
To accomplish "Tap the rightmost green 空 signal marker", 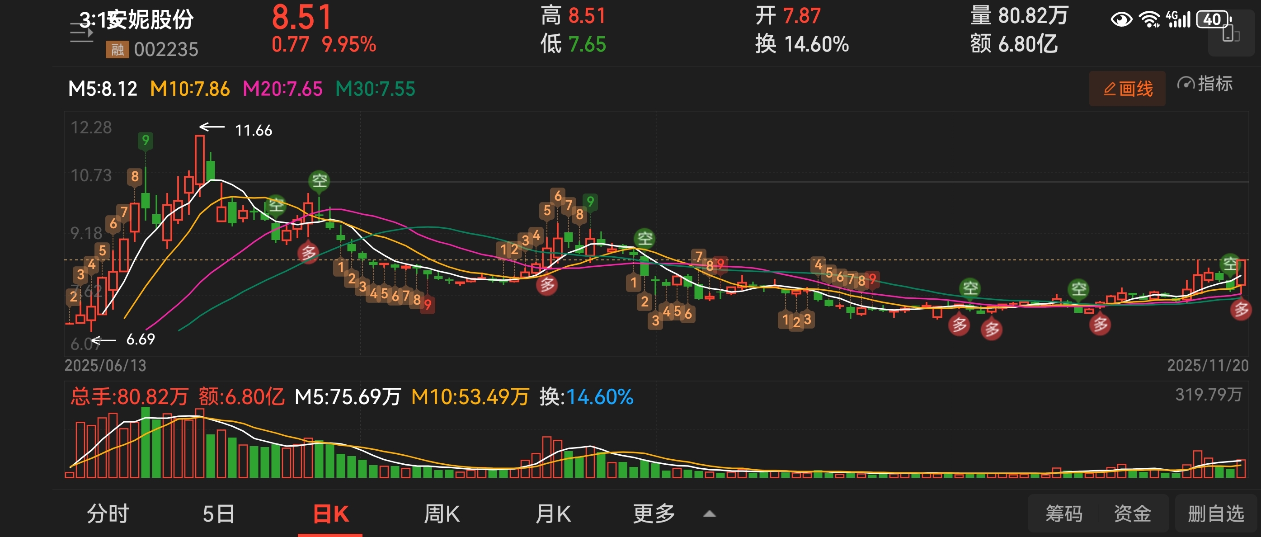I will (1230, 264).
